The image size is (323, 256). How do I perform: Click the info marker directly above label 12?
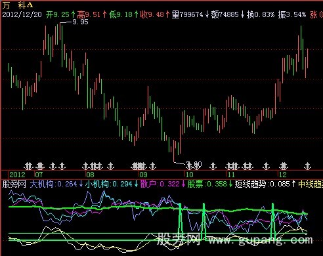click(284, 166)
